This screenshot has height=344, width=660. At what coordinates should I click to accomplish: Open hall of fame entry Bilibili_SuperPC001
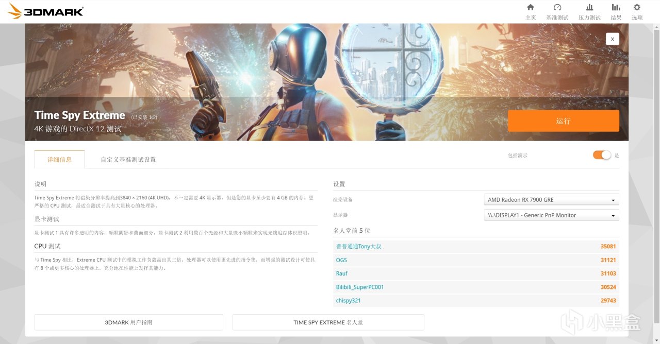coord(360,287)
